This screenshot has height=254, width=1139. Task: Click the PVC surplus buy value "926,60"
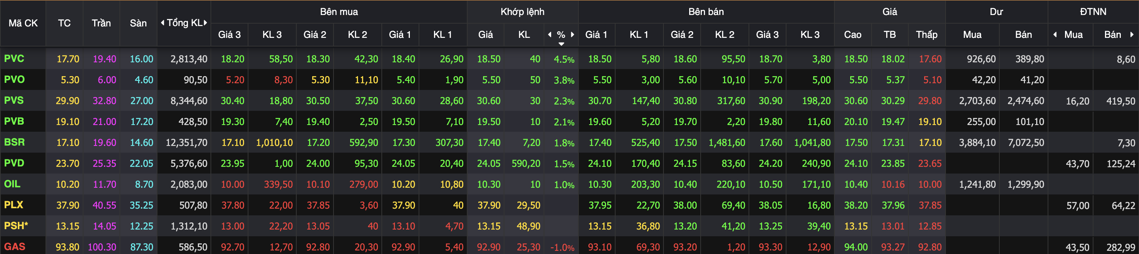pos(981,59)
